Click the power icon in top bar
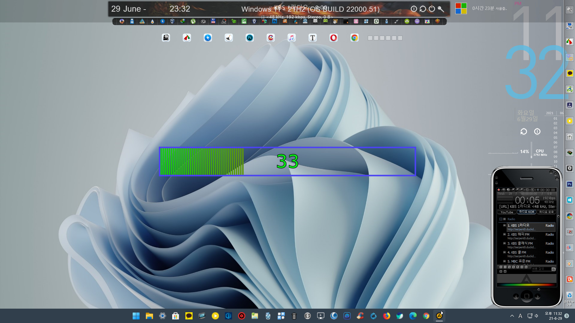Screen dimensions: 575x323 432,9
